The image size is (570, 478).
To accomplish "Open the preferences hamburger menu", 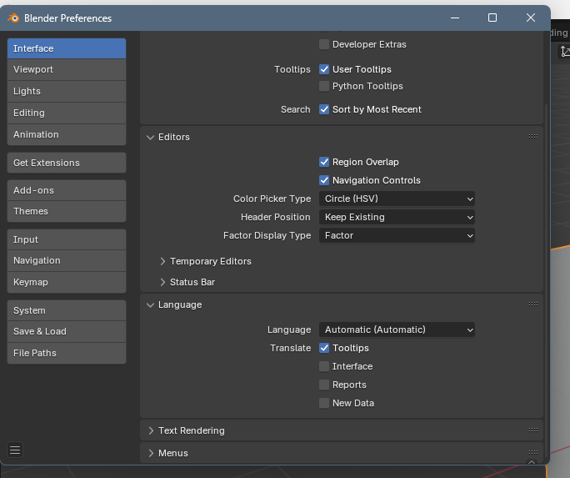I will 15,450.
